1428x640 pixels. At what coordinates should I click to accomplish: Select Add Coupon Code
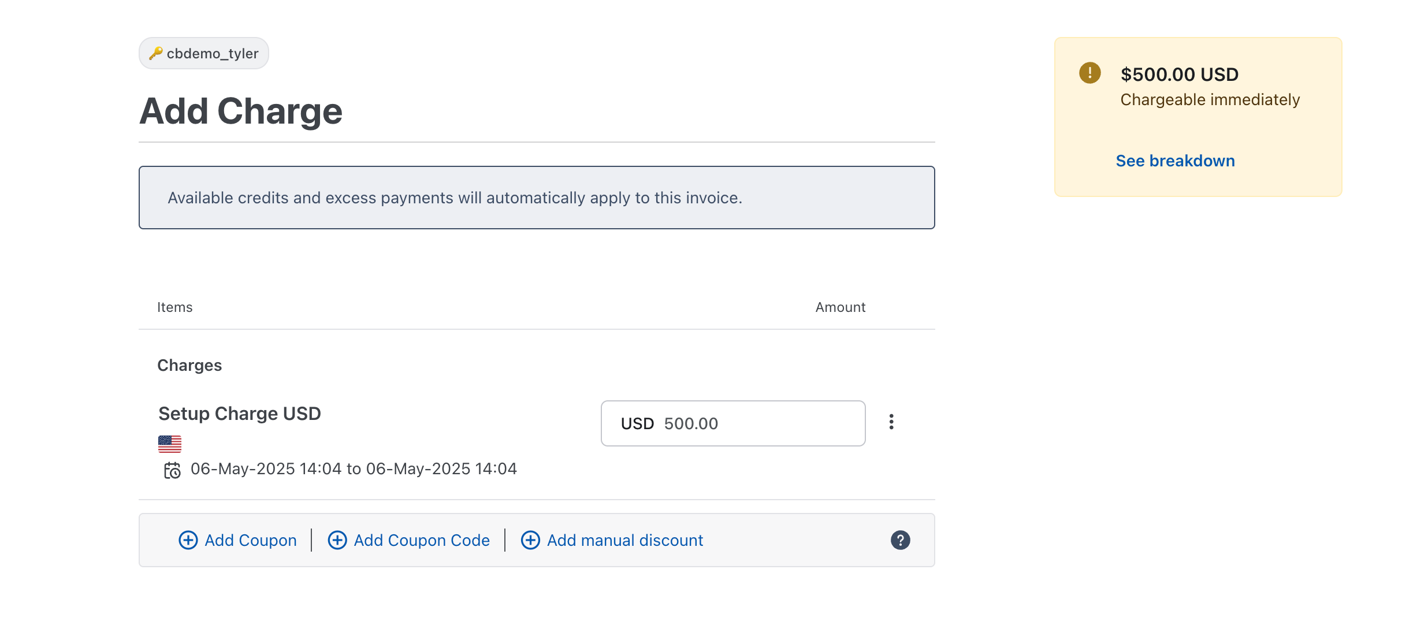(422, 540)
